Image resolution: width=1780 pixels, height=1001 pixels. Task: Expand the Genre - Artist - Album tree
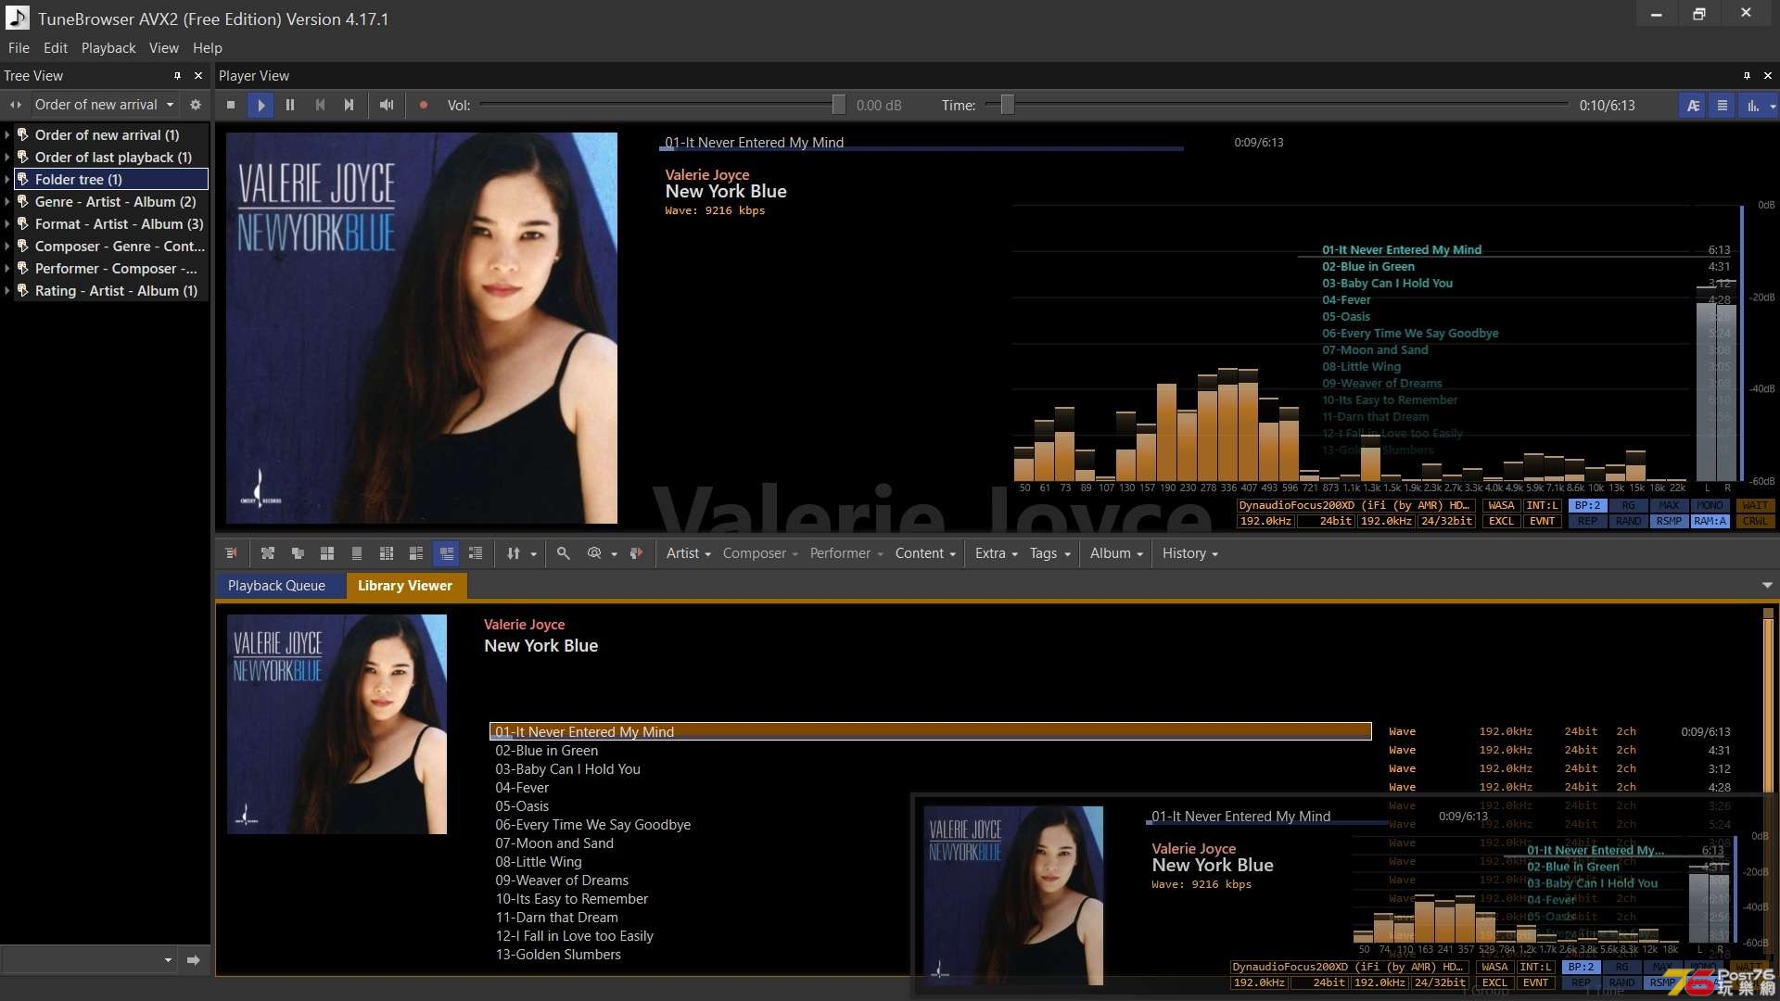pyautogui.click(x=10, y=200)
